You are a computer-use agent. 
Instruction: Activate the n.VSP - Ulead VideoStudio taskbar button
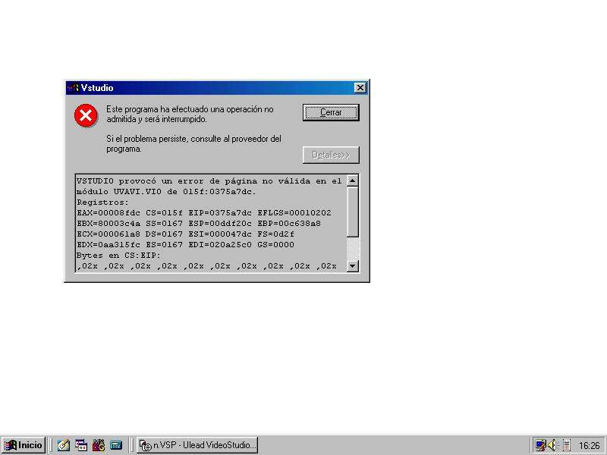(x=197, y=445)
